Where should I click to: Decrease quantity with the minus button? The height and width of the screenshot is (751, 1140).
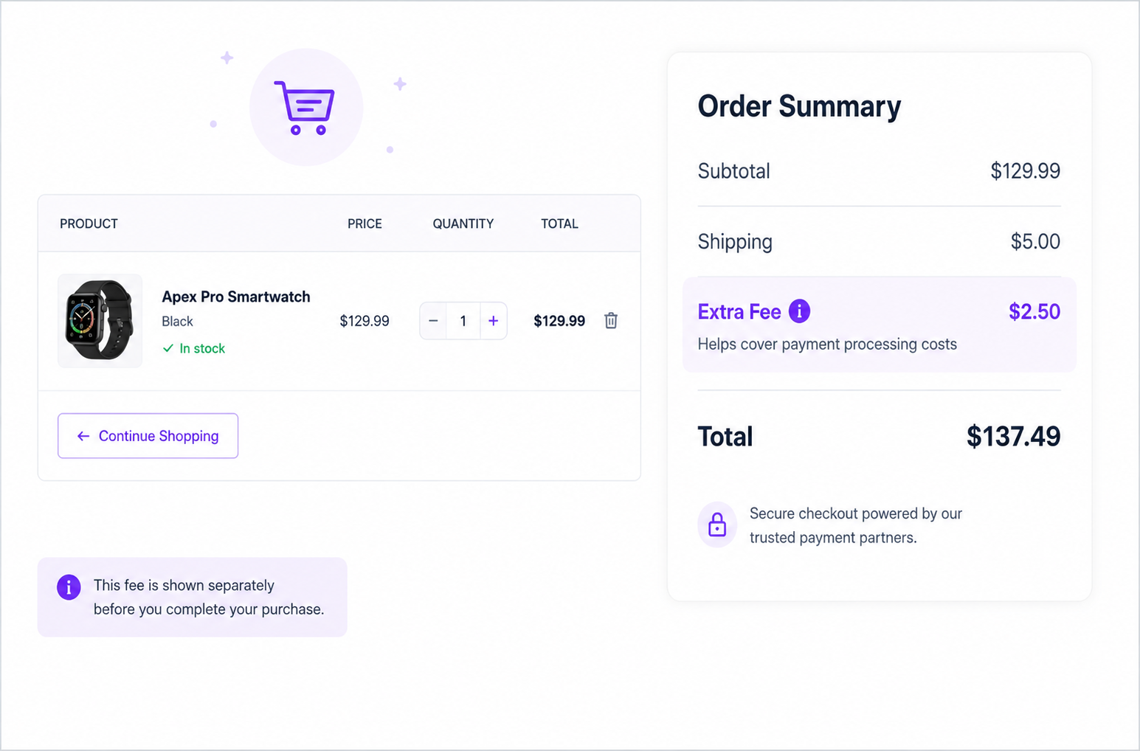point(433,321)
